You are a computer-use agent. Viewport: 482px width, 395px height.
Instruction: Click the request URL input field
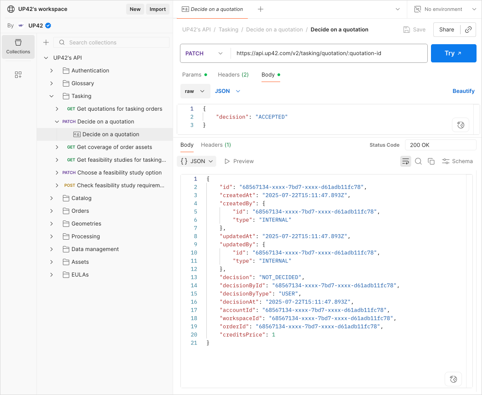(x=329, y=53)
